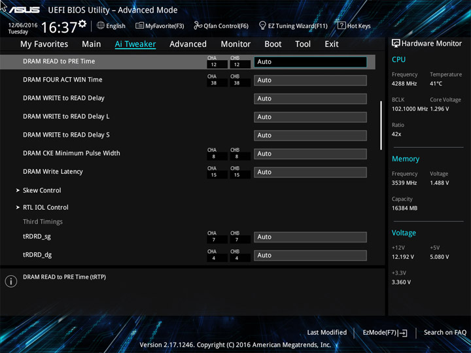Image resolution: width=471 pixels, height=353 pixels.
Task: Click the +12V reading 12.192 V
Action: click(x=402, y=257)
